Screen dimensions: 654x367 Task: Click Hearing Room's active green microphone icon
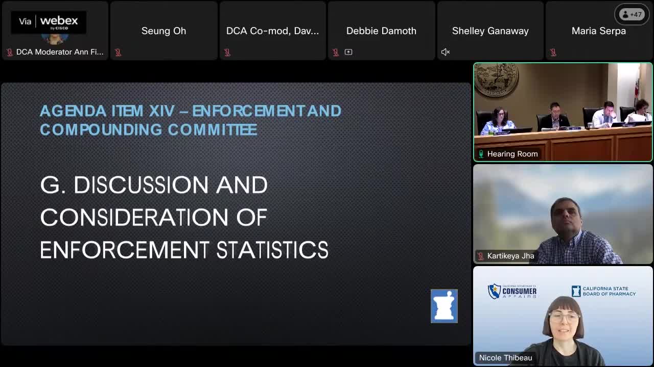pyautogui.click(x=481, y=154)
